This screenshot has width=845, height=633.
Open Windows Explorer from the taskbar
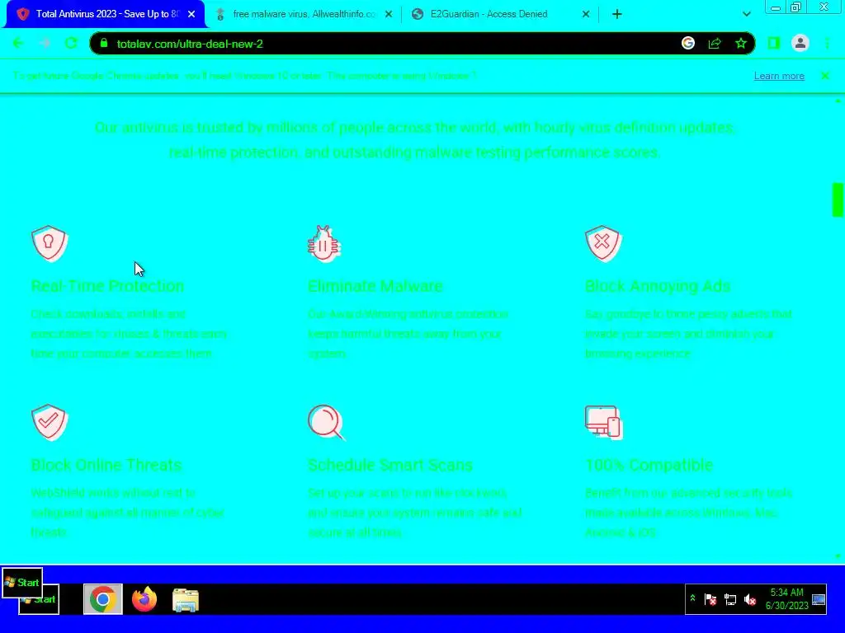pos(186,599)
